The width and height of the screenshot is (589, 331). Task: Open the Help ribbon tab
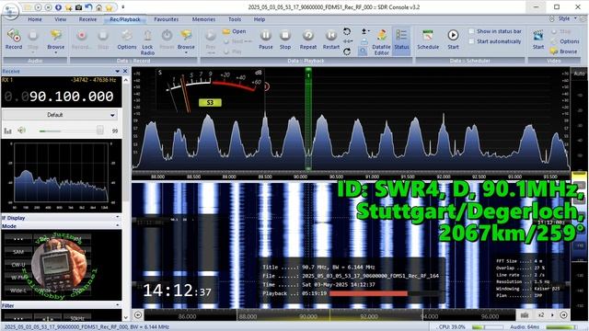point(260,19)
